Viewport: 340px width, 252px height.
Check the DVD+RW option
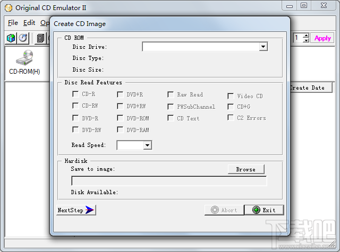click(120, 106)
